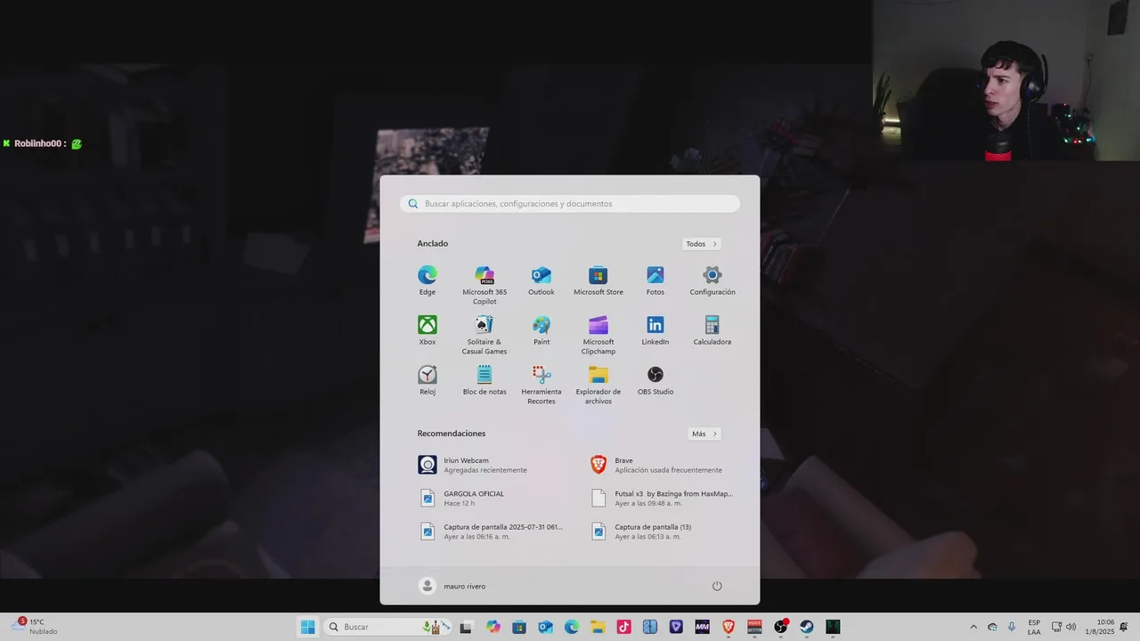The width and height of the screenshot is (1140, 641).
Task: Open Captura de pantalla 2025-07-31 file
Action: 489,531
